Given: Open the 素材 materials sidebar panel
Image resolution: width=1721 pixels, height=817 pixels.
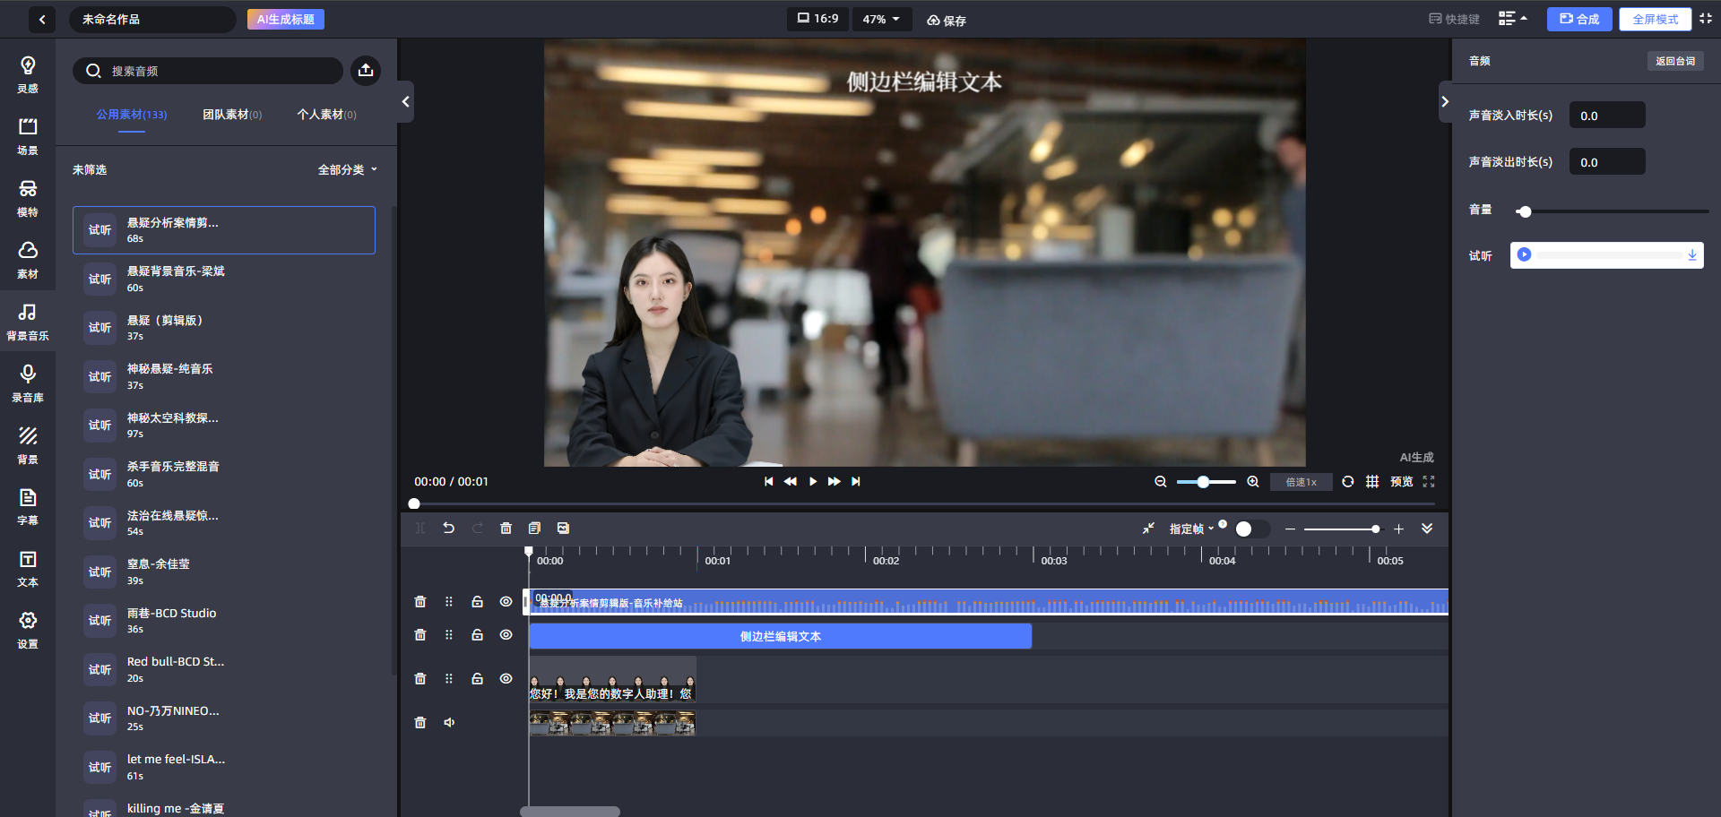Looking at the screenshot, I should click(x=28, y=260).
